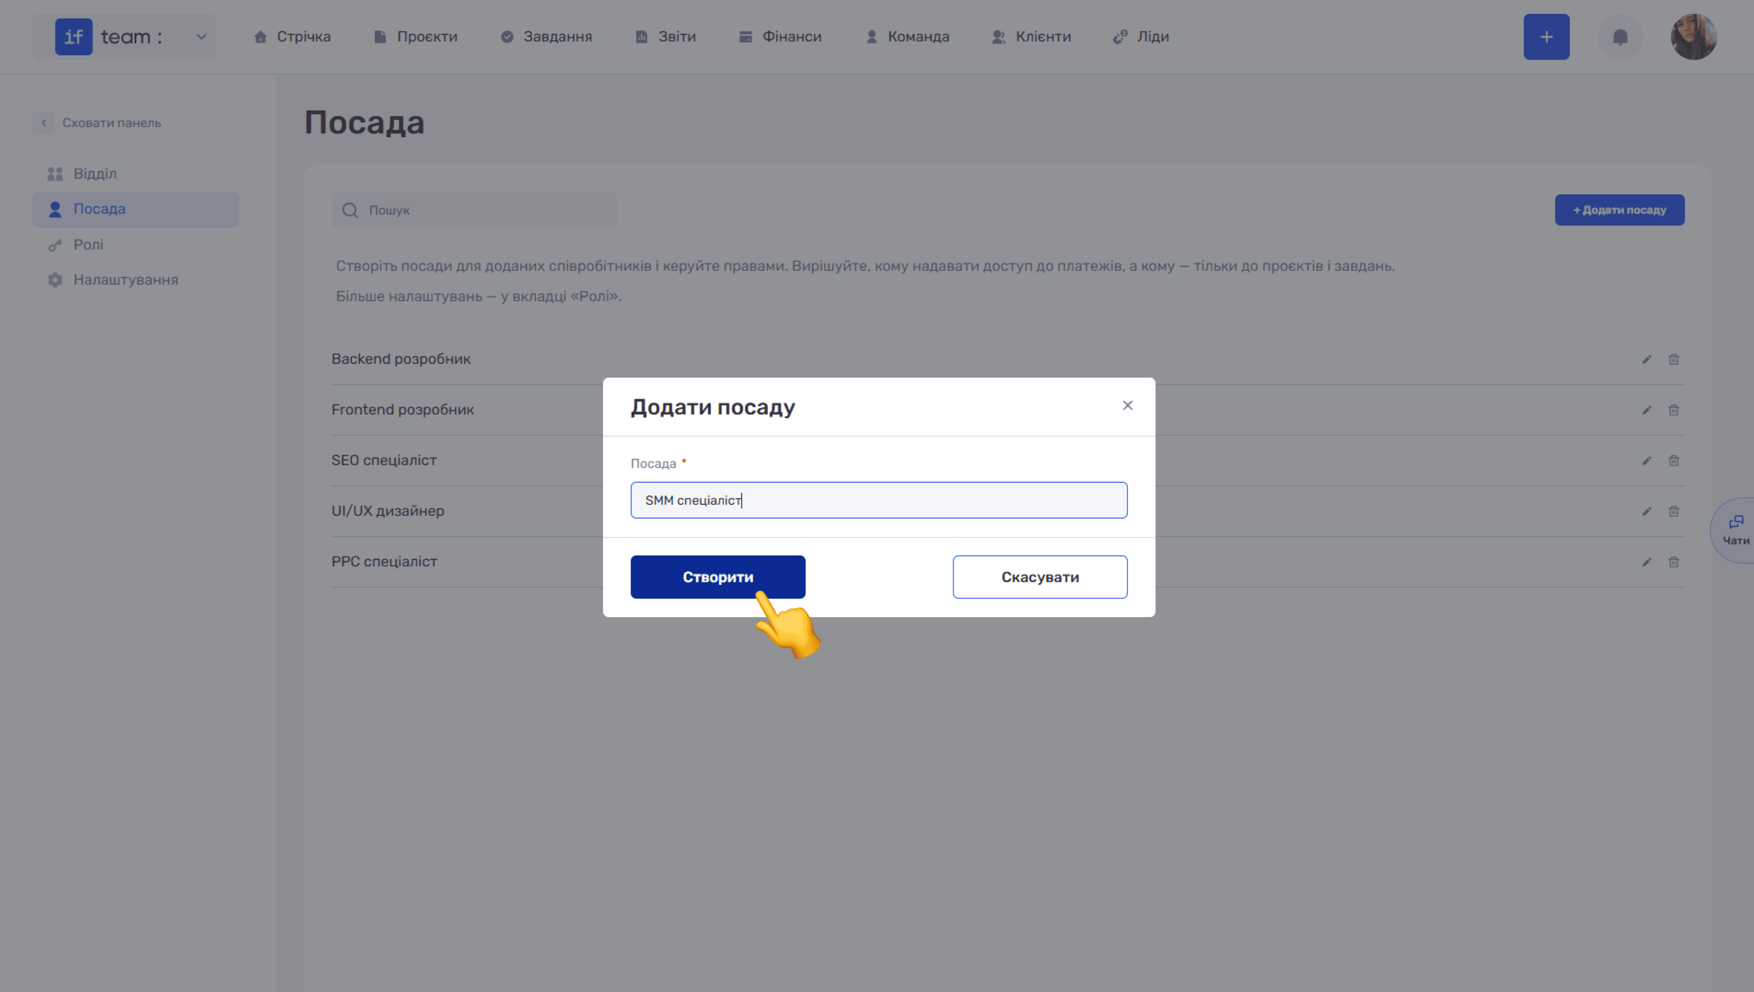1754x992 pixels.
Task: Click the SEO спеціаліст row text
Action: point(383,461)
